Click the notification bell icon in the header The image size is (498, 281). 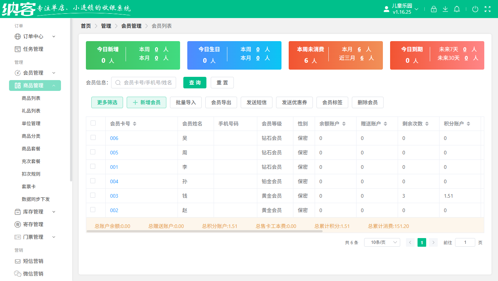pyautogui.click(x=457, y=9)
